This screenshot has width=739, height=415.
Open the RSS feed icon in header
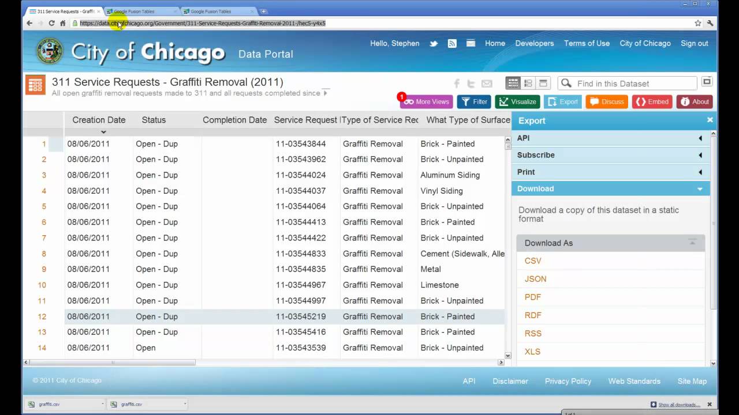(x=452, y=43)
